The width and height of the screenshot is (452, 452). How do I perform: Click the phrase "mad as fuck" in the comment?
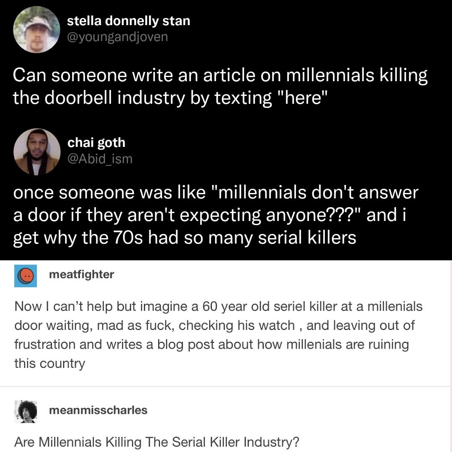136,326
